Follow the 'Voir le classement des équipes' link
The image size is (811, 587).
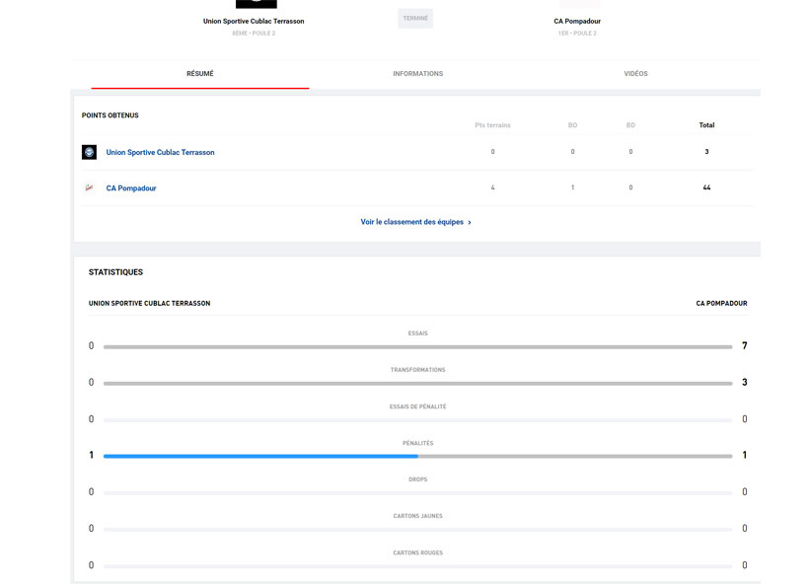click(410, 222)
